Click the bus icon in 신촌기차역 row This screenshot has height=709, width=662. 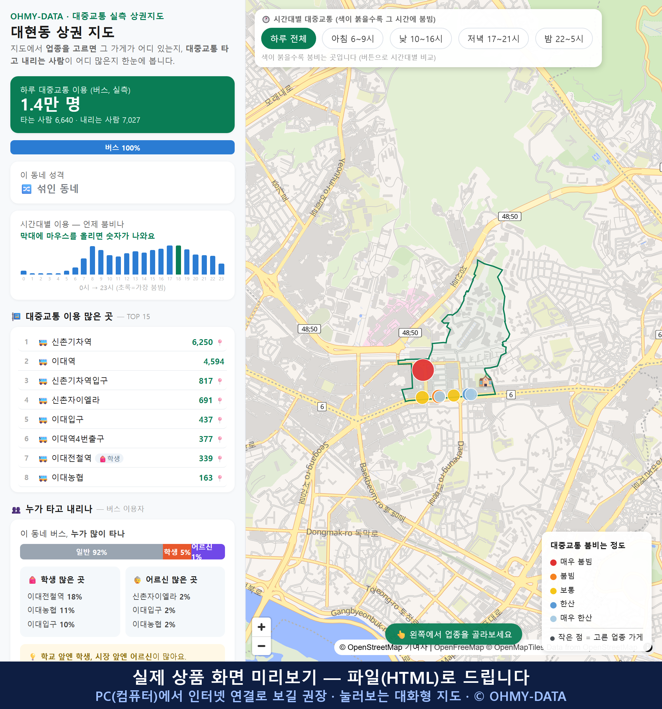click(x=43, y=342)
